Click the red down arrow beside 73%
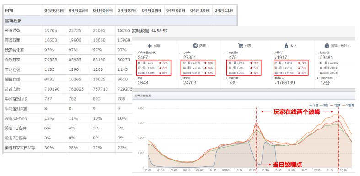 160,63
